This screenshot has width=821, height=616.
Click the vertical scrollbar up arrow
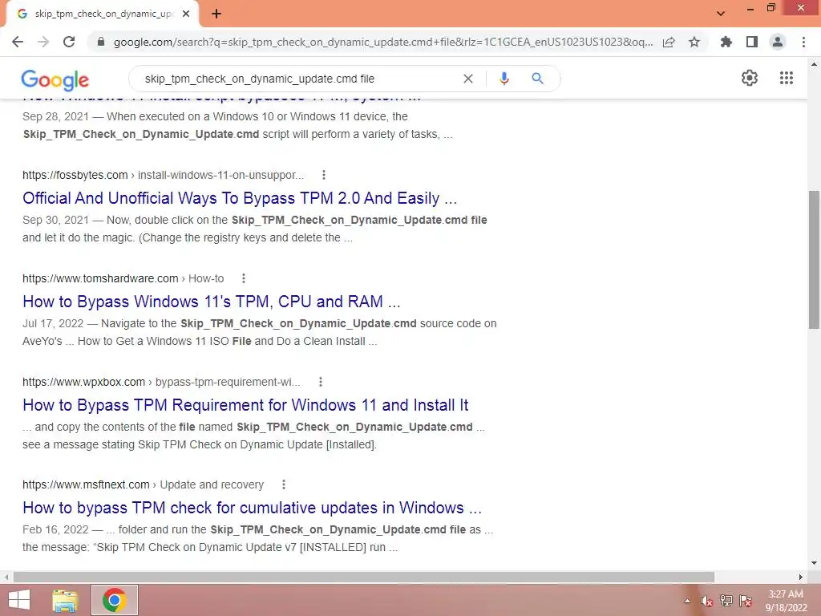click(x=814, y=64)
